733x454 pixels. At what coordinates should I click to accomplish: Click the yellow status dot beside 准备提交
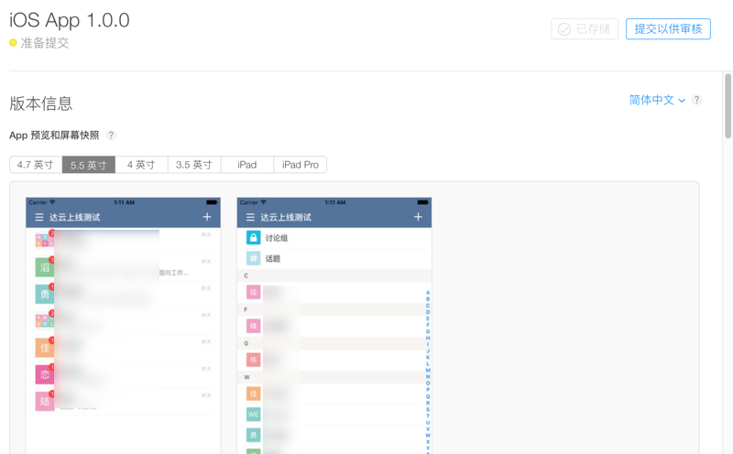click(13, 43)
